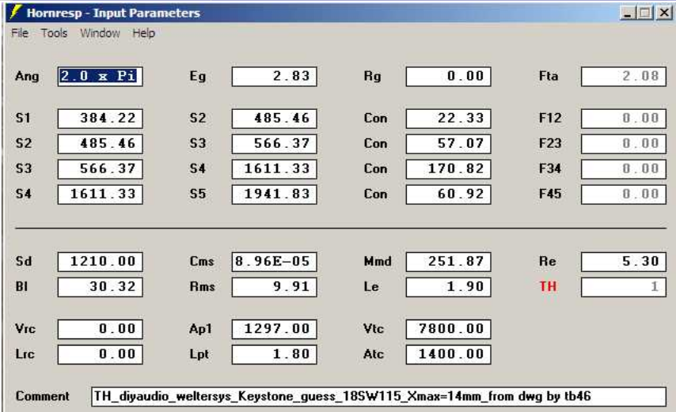Screen dimensions: 676x412
Task: Click the Cms field with 8.96E-05
Action: pyautogui.click(x=274, y=262)
